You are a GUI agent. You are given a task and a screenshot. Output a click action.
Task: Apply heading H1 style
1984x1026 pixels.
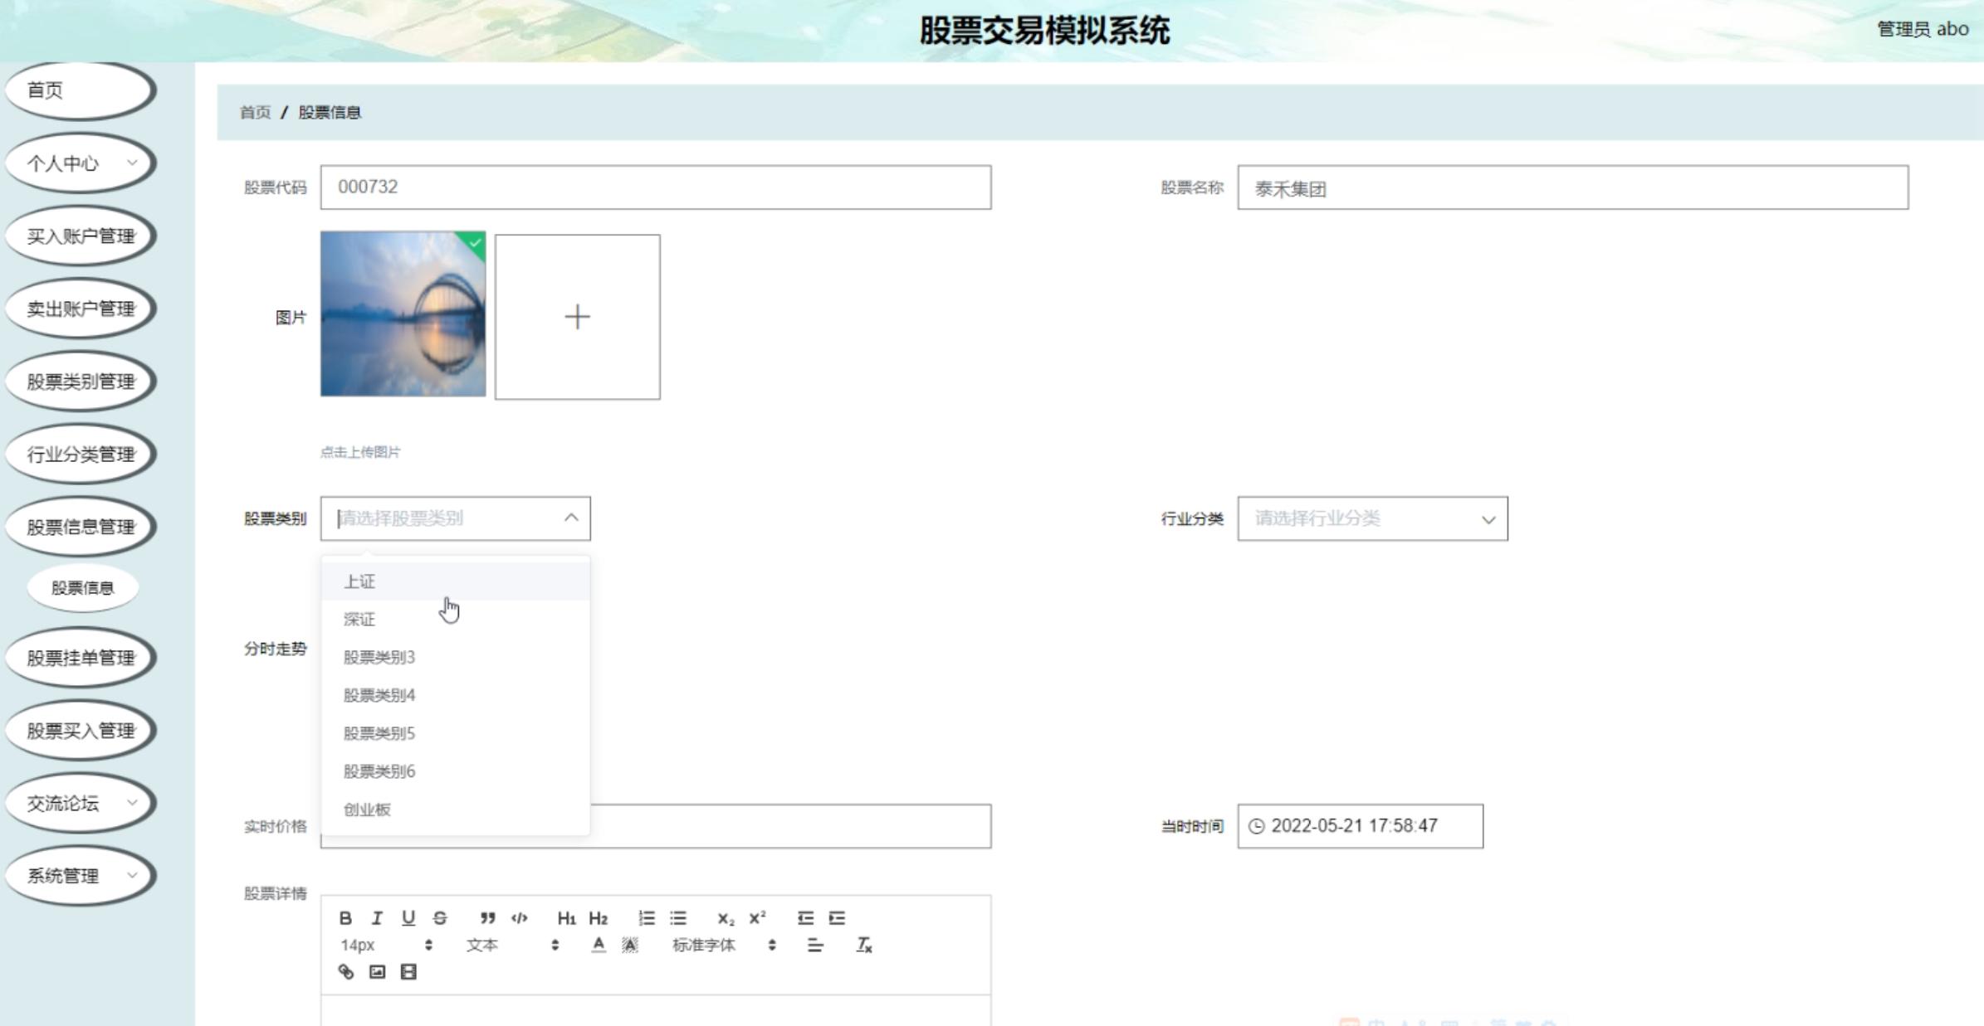point(566,918)
